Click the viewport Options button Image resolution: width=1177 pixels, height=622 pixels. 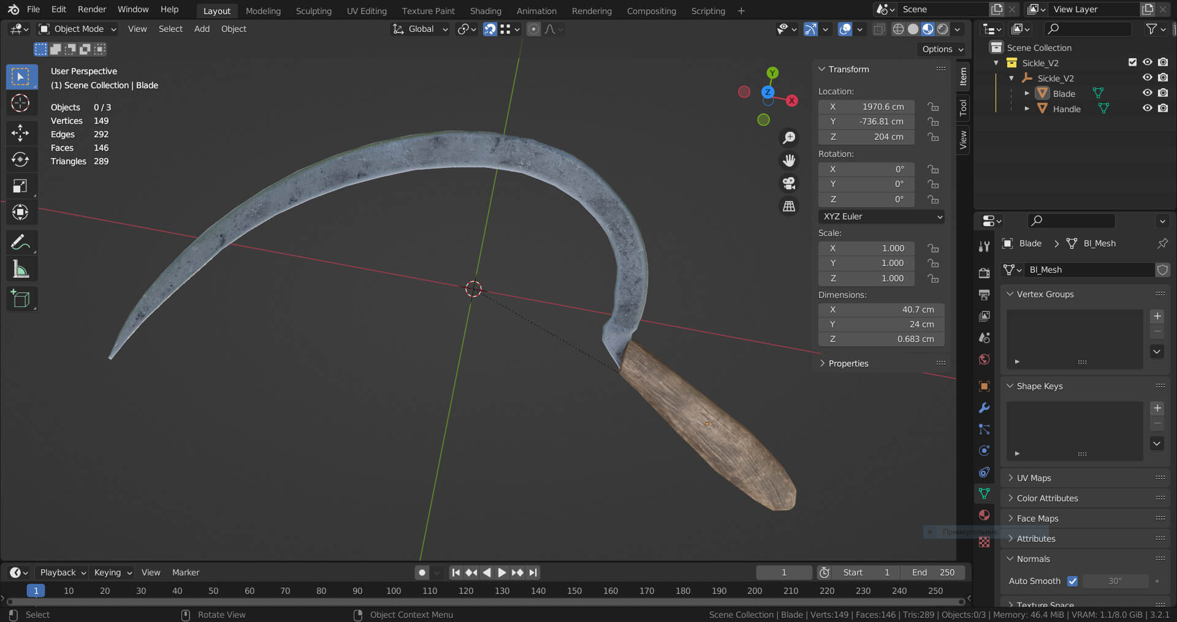942,49
